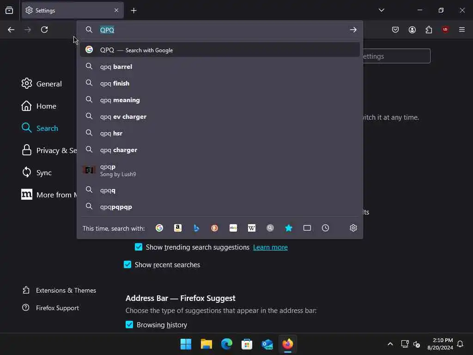Viewport: 473px width, 355px height.
Task: Open Outlook from taskbar
Action: coord(267,344)
